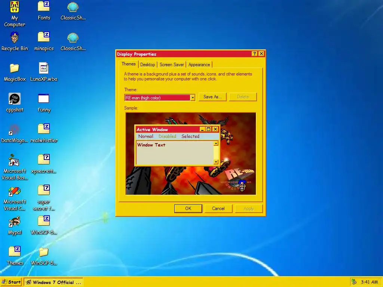
Task: Open the Start menu
Action: point(11,282)
